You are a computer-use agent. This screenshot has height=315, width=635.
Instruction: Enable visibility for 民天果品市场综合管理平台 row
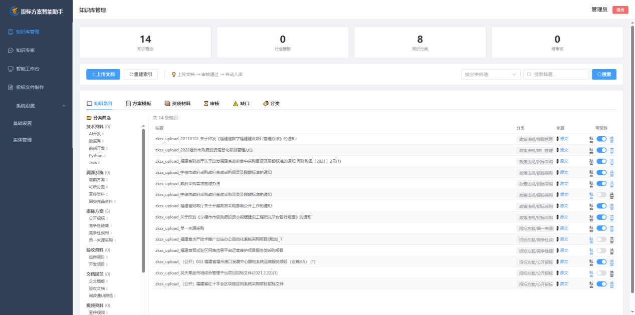click(x=601, y=273)
